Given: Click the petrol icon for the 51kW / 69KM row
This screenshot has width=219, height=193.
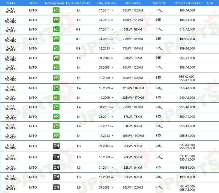Looking at the screenshot, I should pyautogui.click(x=56, y=126).
